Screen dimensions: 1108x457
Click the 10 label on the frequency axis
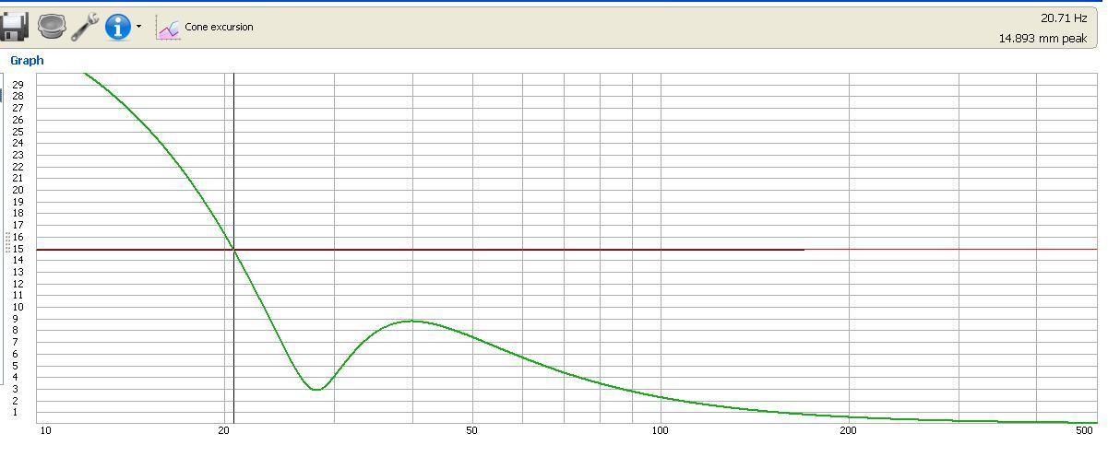(x=45, y=431)
